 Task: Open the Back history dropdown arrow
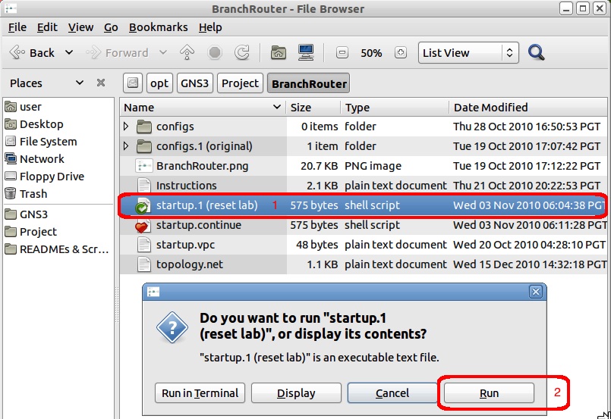[x=69, y=53]
